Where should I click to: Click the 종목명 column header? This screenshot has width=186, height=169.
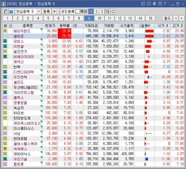pyautogui.click(x=28, y=26)
